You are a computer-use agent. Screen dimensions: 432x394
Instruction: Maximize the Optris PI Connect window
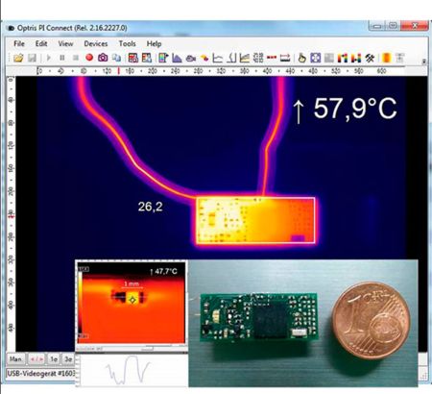tap(393, 26)
